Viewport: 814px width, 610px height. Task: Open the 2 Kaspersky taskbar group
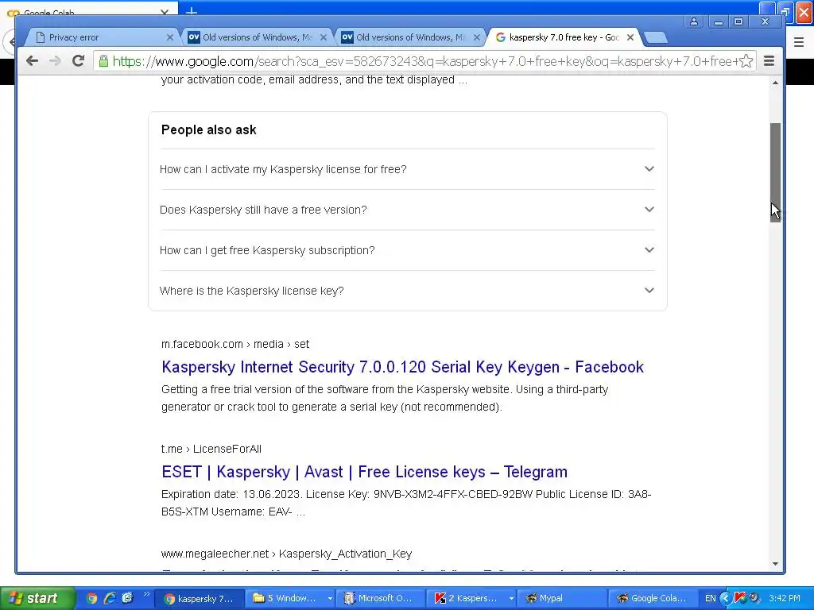point(471,598)
